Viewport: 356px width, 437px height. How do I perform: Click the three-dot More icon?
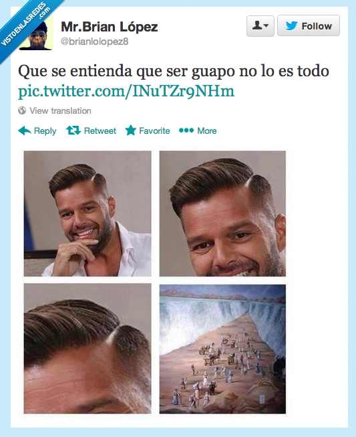(x=186, y=130)
